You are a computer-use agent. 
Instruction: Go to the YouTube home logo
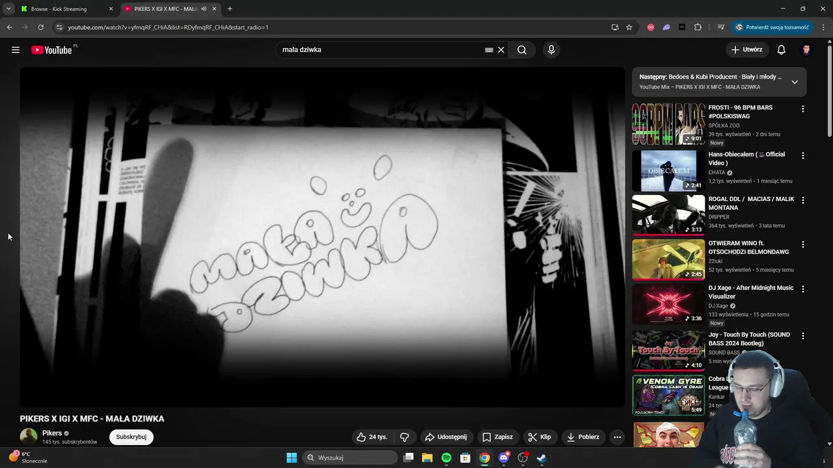click(x=51, y=50)
